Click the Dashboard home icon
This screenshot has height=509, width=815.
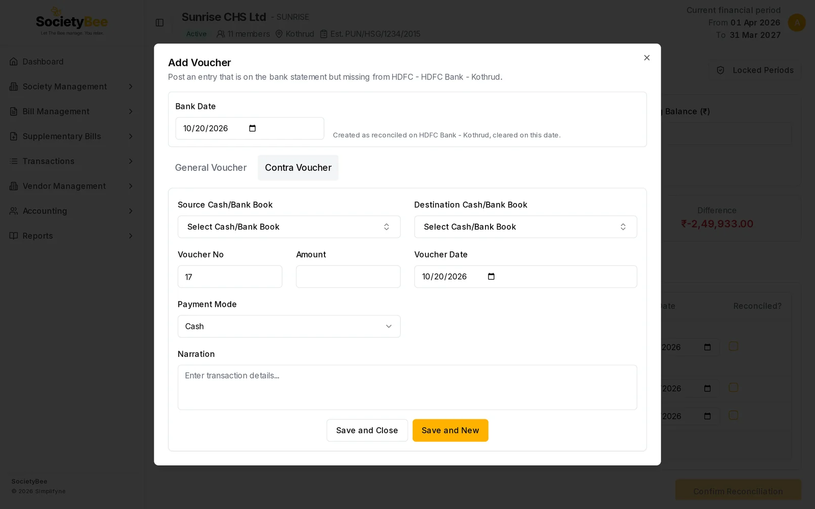coord(14,62)
